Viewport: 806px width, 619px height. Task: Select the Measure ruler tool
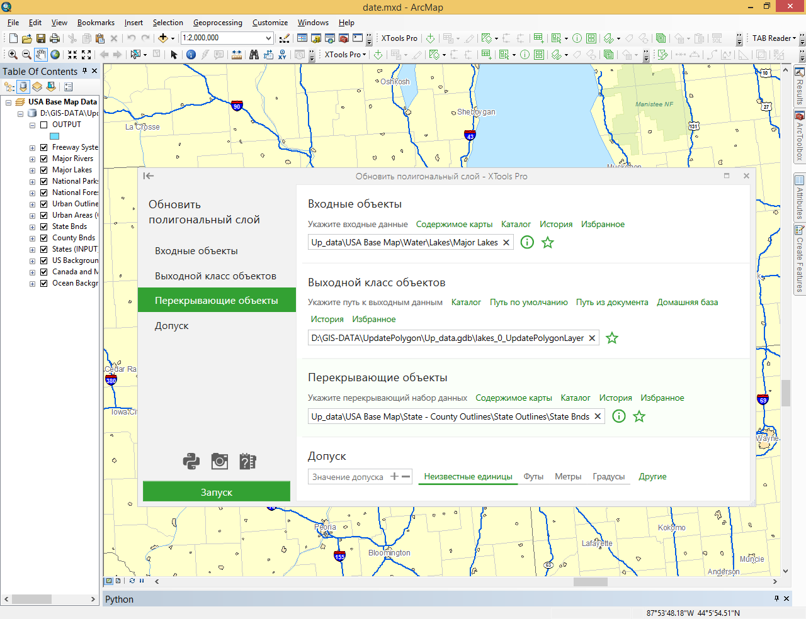237,55
